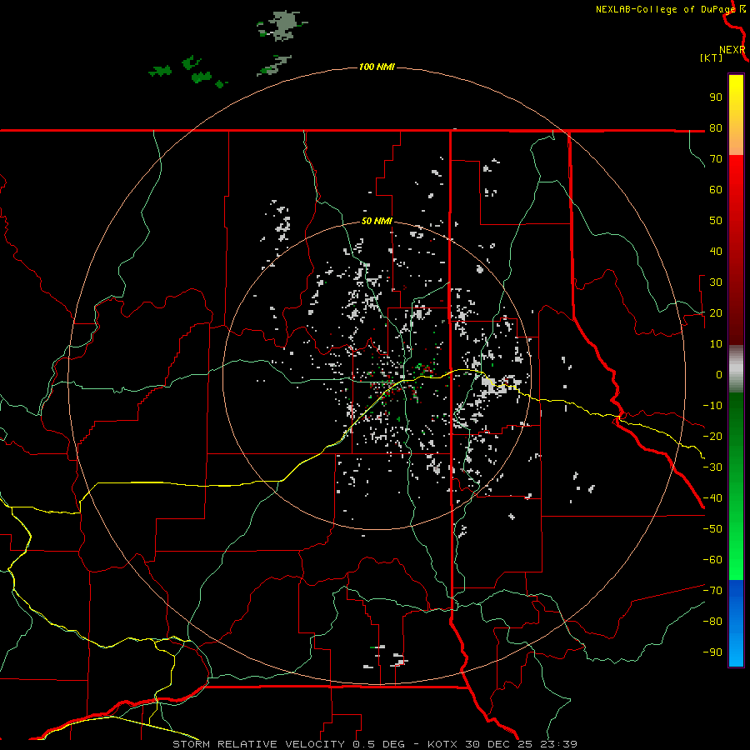750x750 pixels.
Task: Select the -90 value on velocity scale
Action: click(x=712, y=652)
